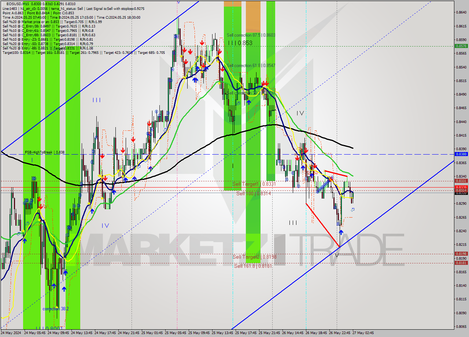Click the '24 May 2024' time label

click(11, 333)
